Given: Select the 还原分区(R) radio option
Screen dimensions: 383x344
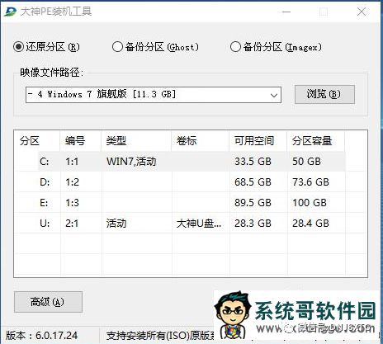Looking at the screenshot, I should (46, 47).
